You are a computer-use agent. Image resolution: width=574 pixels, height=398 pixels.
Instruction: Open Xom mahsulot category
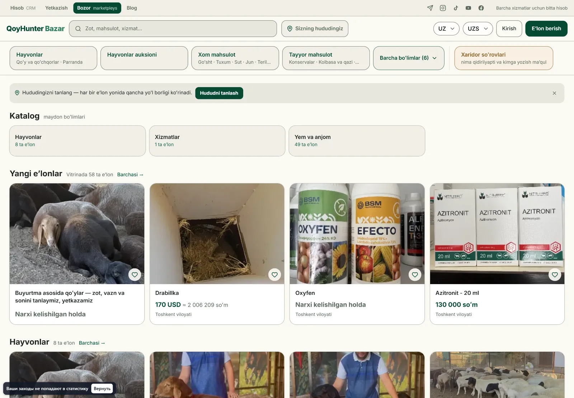(235, 58)
